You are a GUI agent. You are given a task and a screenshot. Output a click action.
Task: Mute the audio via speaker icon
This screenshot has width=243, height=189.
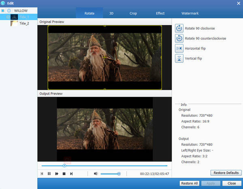[96, 174]
